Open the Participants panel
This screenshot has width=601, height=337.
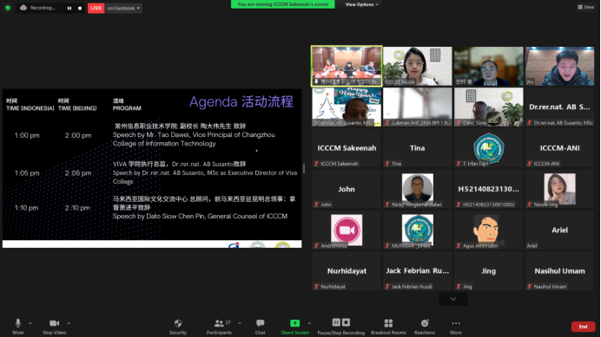(219, 327)
